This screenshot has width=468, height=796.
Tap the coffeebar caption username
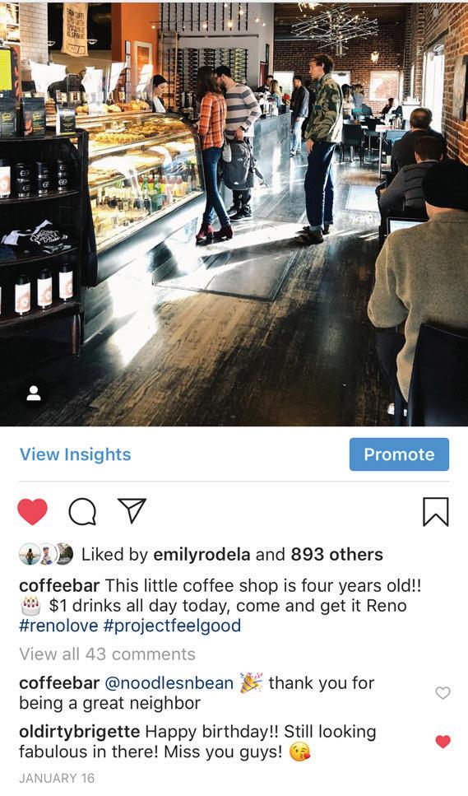[59, 586]
